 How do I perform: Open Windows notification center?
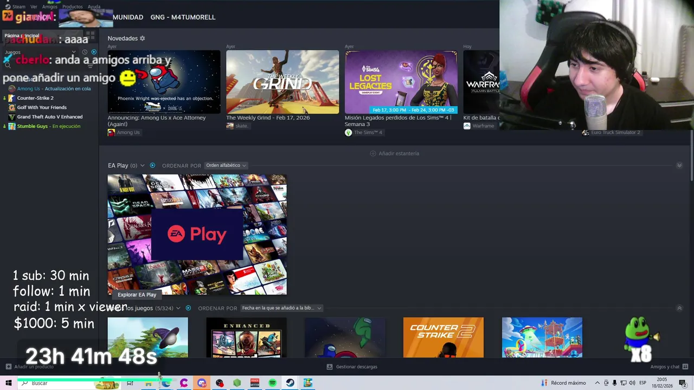(683, 383)
